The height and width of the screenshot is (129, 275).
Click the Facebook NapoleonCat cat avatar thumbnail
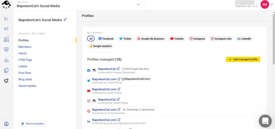pos(94,70)
